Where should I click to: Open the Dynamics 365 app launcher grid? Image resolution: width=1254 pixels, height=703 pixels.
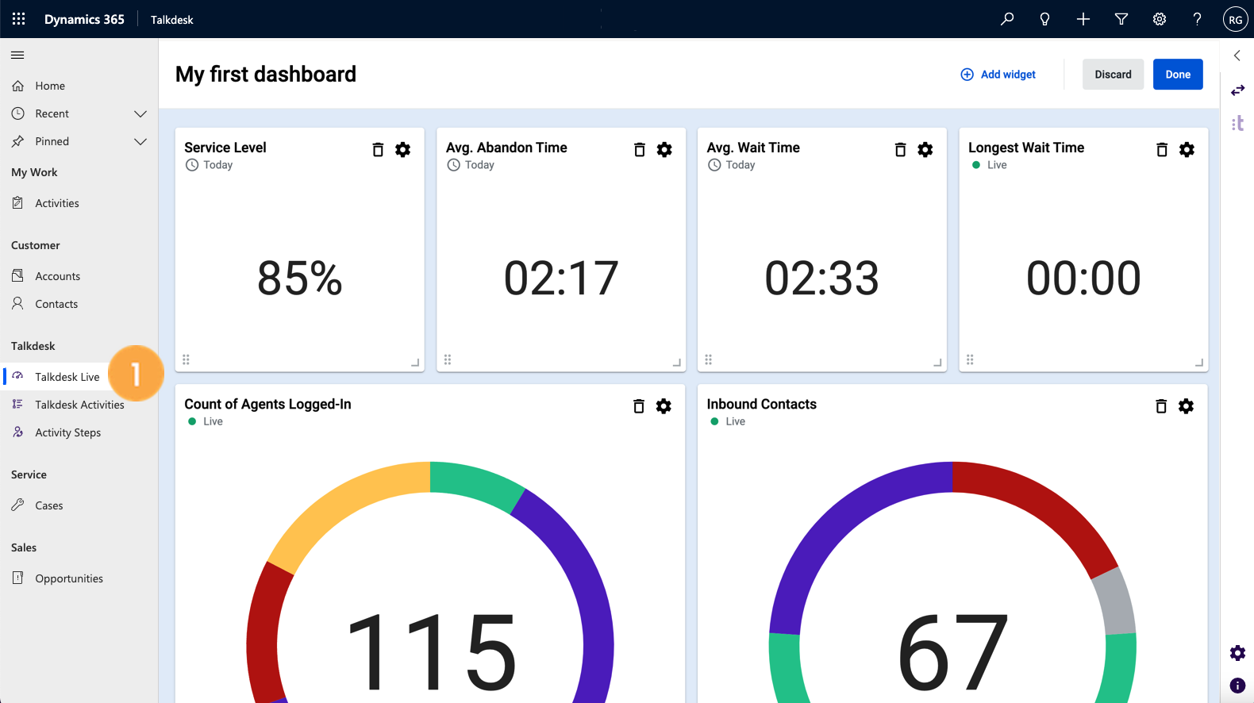[x=19, y=19]
